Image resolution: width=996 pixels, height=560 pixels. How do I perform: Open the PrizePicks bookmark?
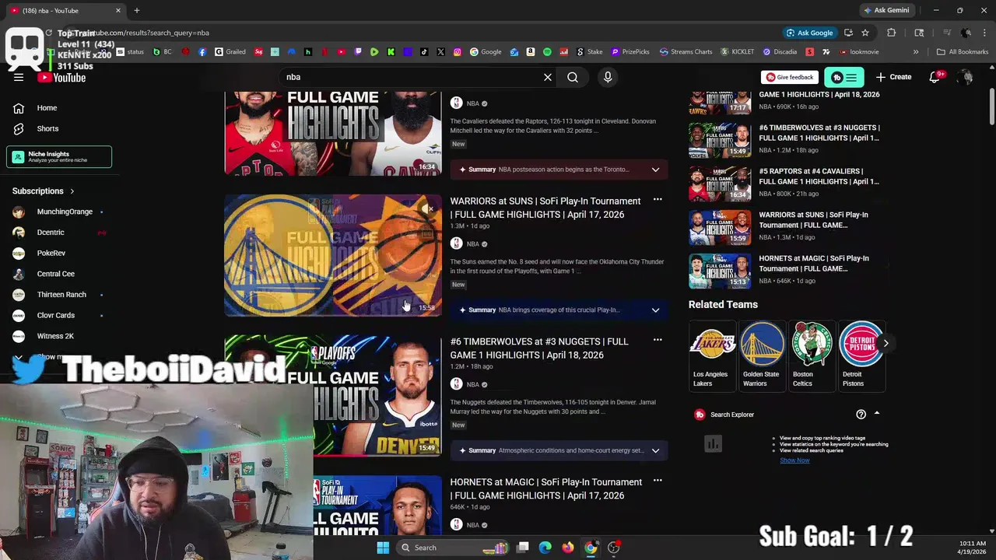pos(630,52)
